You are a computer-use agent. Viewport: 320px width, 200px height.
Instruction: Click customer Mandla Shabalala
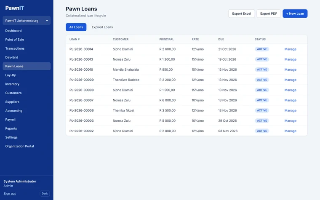coord(126,69)
